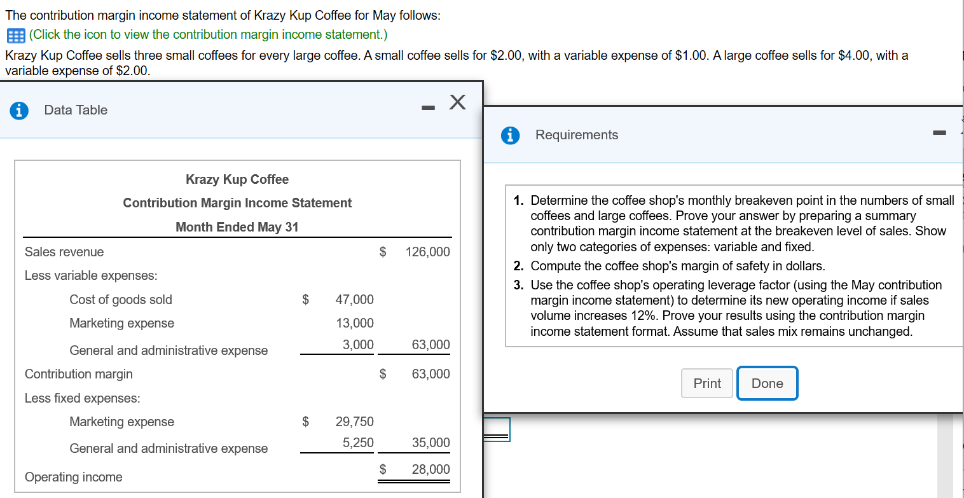Select the Sales revenue value 126,000
This screenshot has width=964, height=498.
point(427,252)
